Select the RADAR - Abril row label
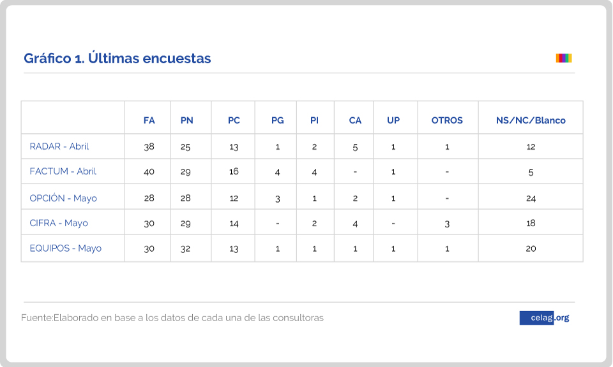 point(59,147)
